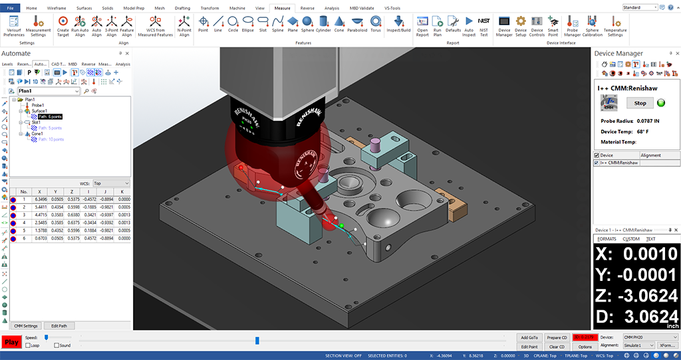Measure a Plane feature
The height and width of the screenshot is (360, 681).
pyautogui.click(x=293, y=24)
